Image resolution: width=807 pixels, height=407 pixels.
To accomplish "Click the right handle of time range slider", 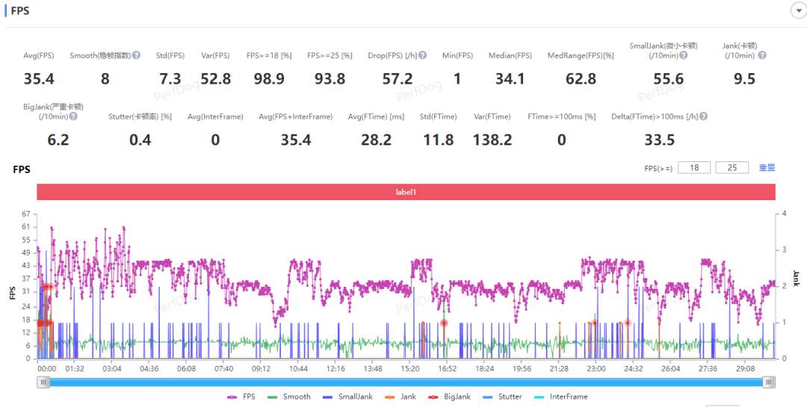I will click(x=769, y=382).
